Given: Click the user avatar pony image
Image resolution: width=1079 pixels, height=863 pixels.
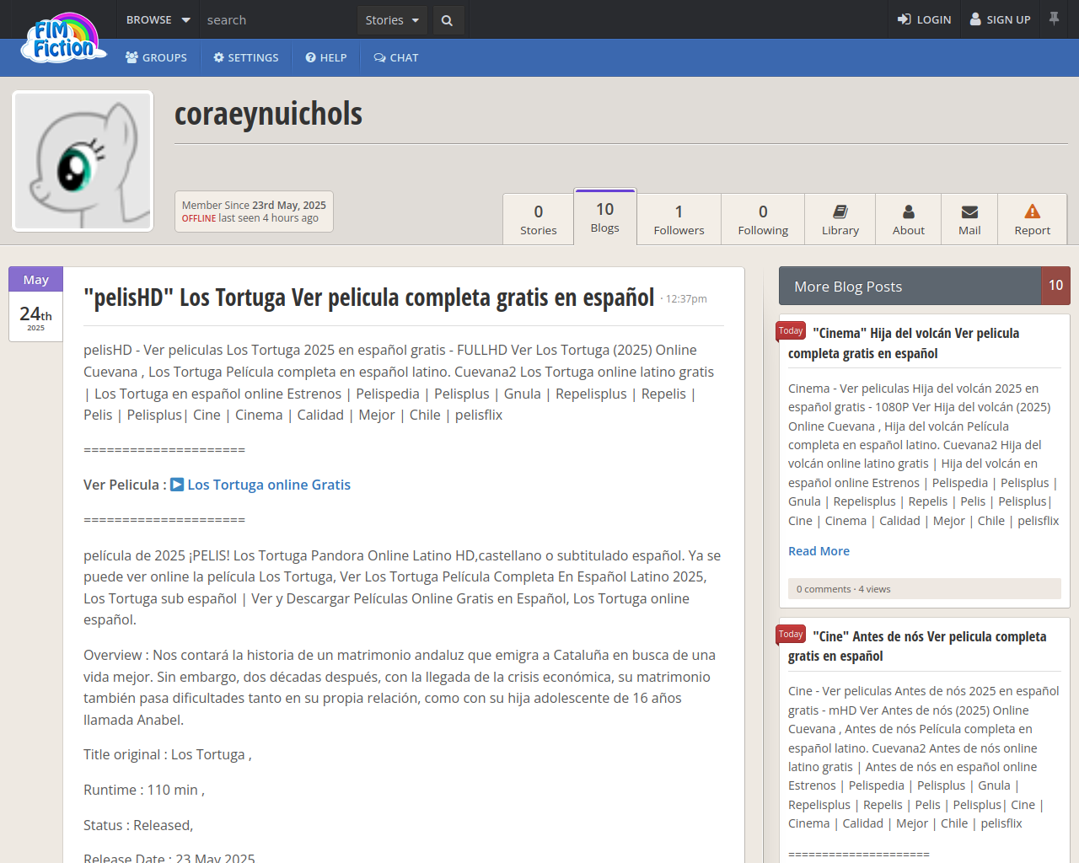Looking at the screenshot, I should 83,161.
